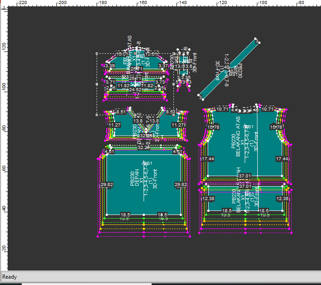Screen dimensions: 321x285
Task: Click the -160 mark on horizontal ruler
Action: [x=142, y=3]
